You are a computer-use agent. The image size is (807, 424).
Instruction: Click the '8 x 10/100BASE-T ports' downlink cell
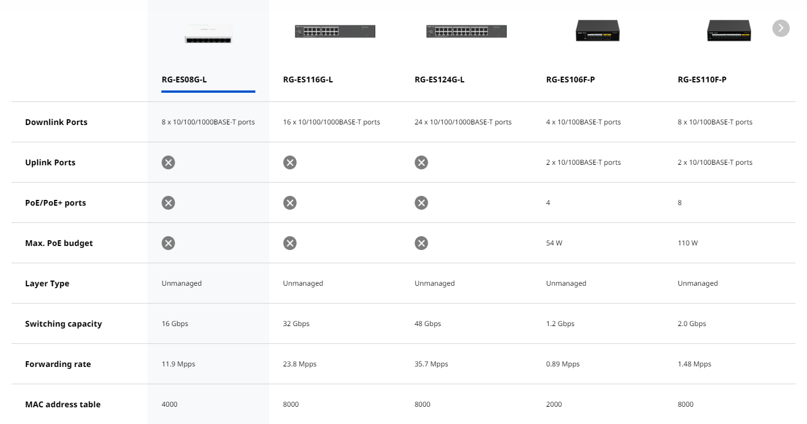pyautogui.click(x=715, y=122)
